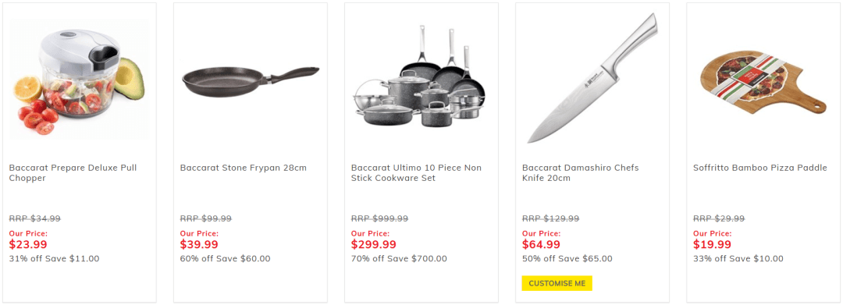Screen dimensions: 843x305
Task: Click the $19.99 pizza paddle price
Action: click(712, 244)
